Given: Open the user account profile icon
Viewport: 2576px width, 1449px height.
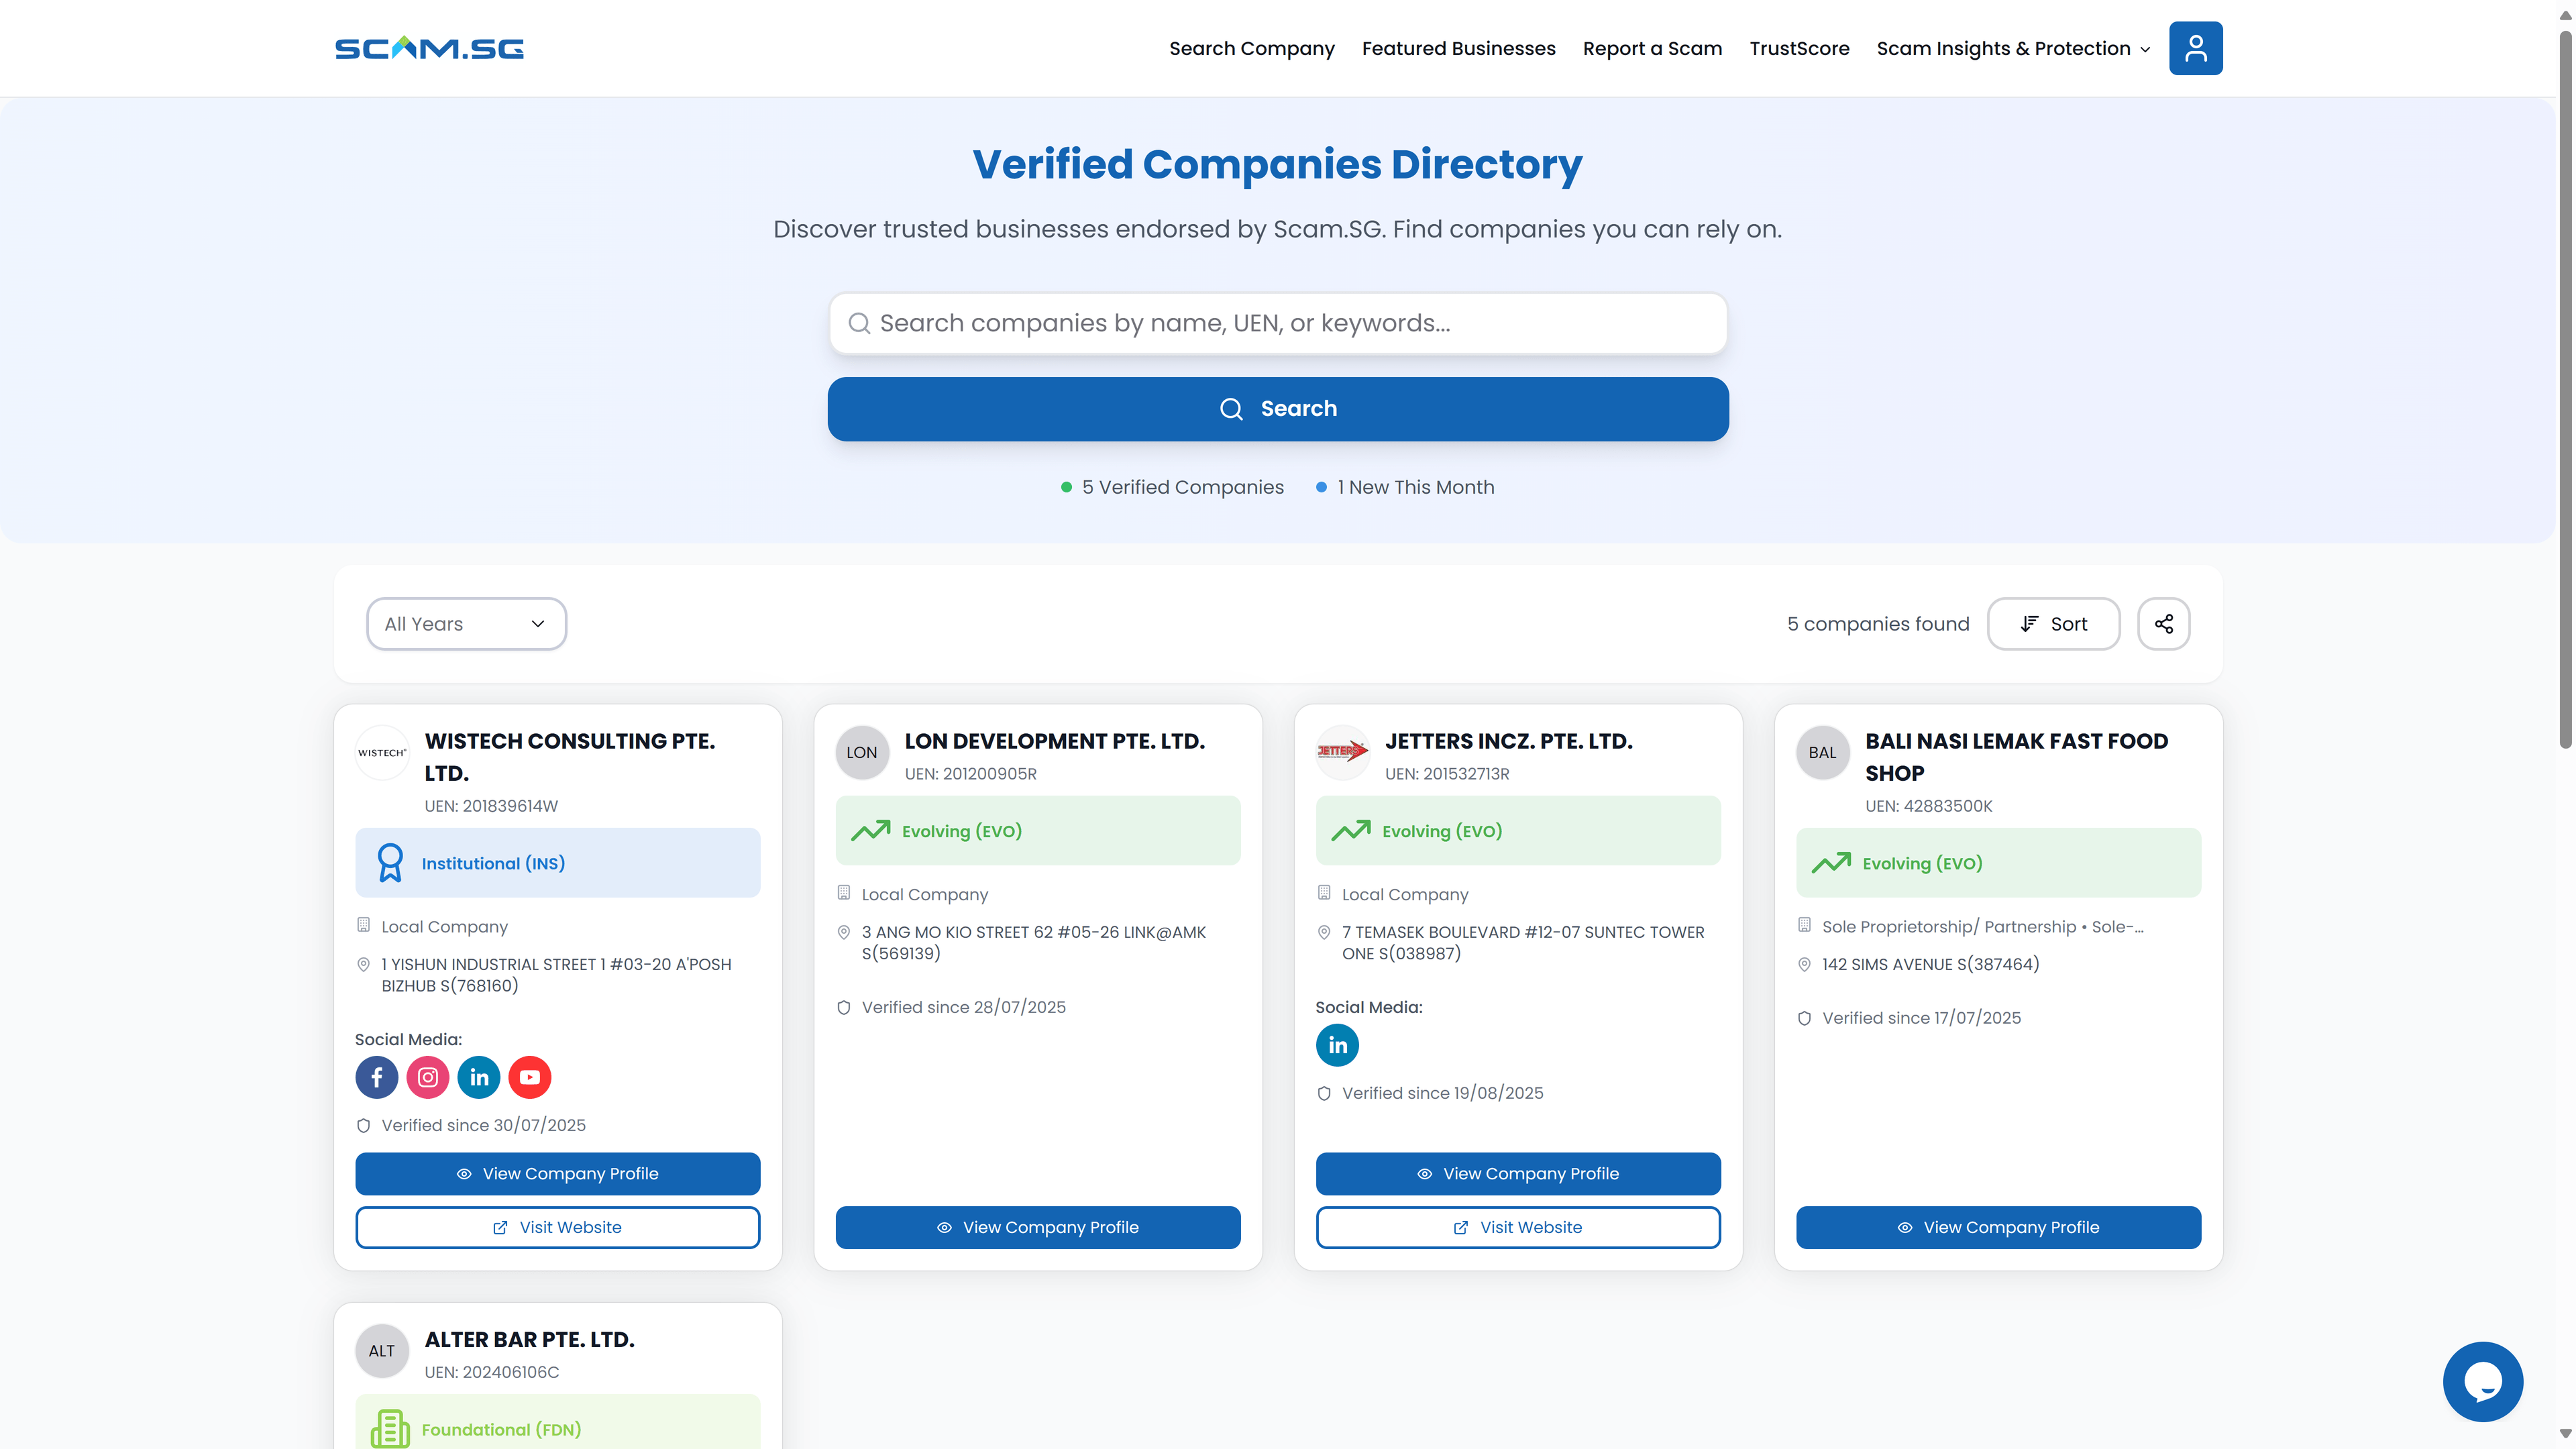Looking at the screenshot, I should coord(2195,48).
